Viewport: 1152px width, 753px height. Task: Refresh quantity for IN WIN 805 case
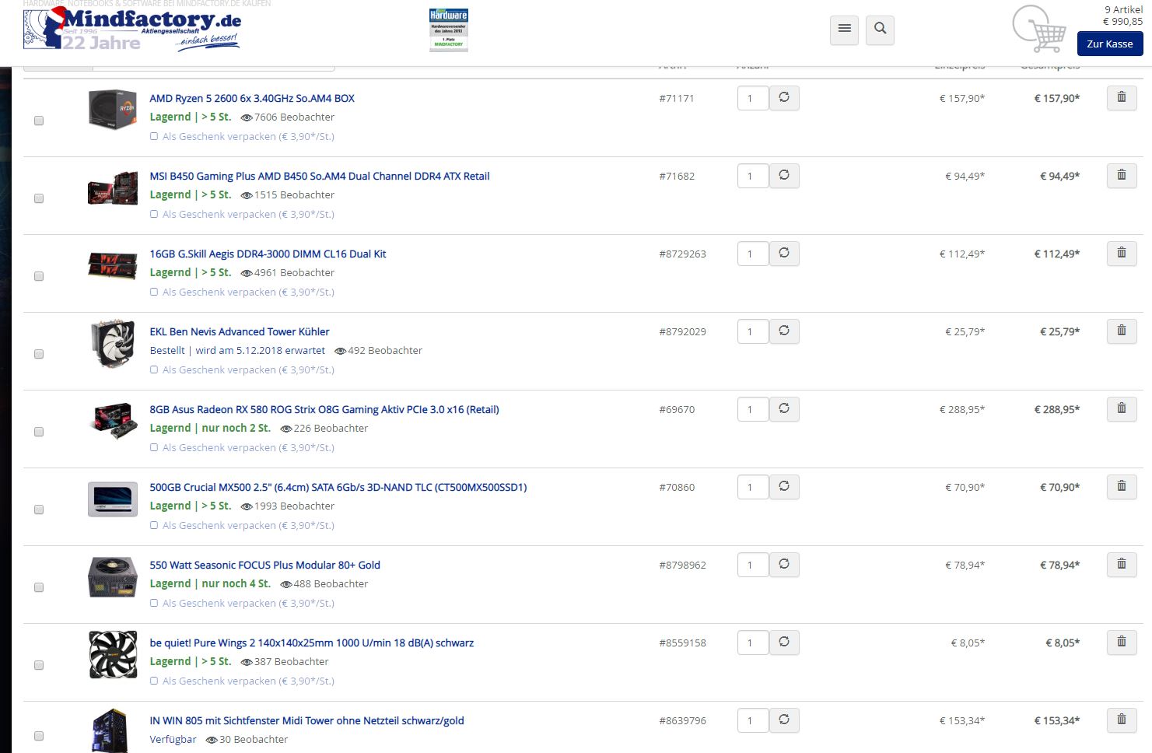[784, 720]
